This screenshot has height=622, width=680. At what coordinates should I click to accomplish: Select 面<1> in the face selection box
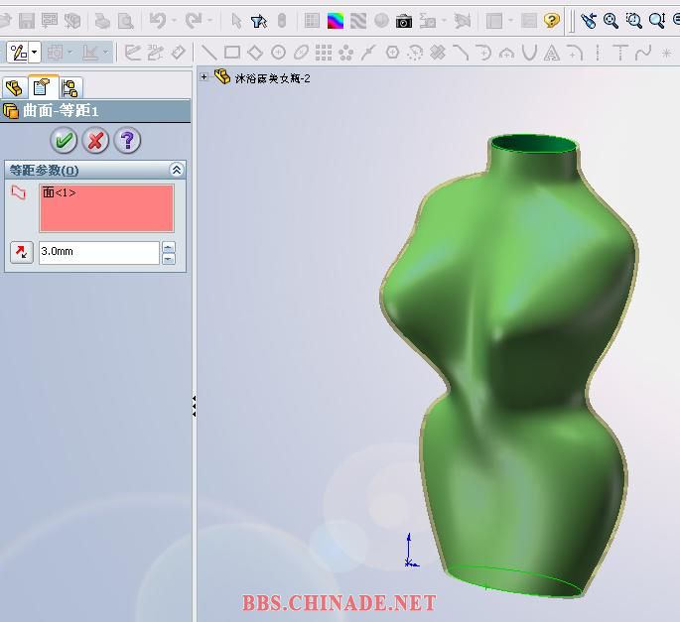coord(59,192)
